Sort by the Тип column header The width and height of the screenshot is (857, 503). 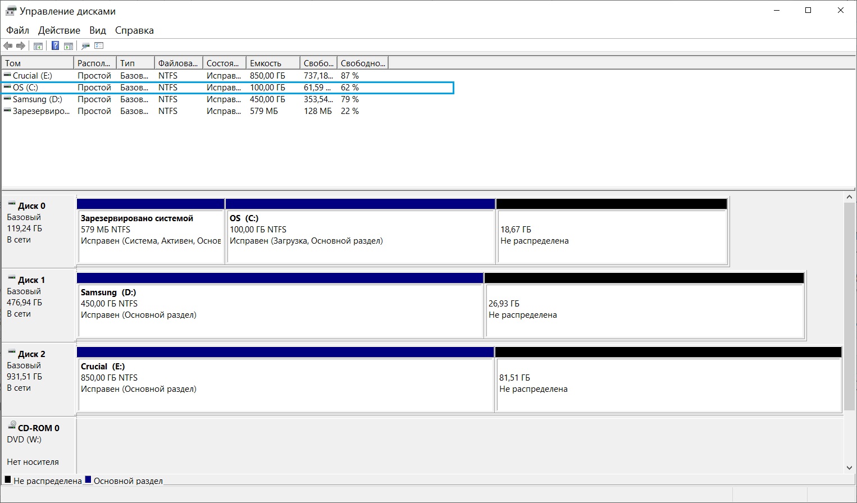click(135, 63)
